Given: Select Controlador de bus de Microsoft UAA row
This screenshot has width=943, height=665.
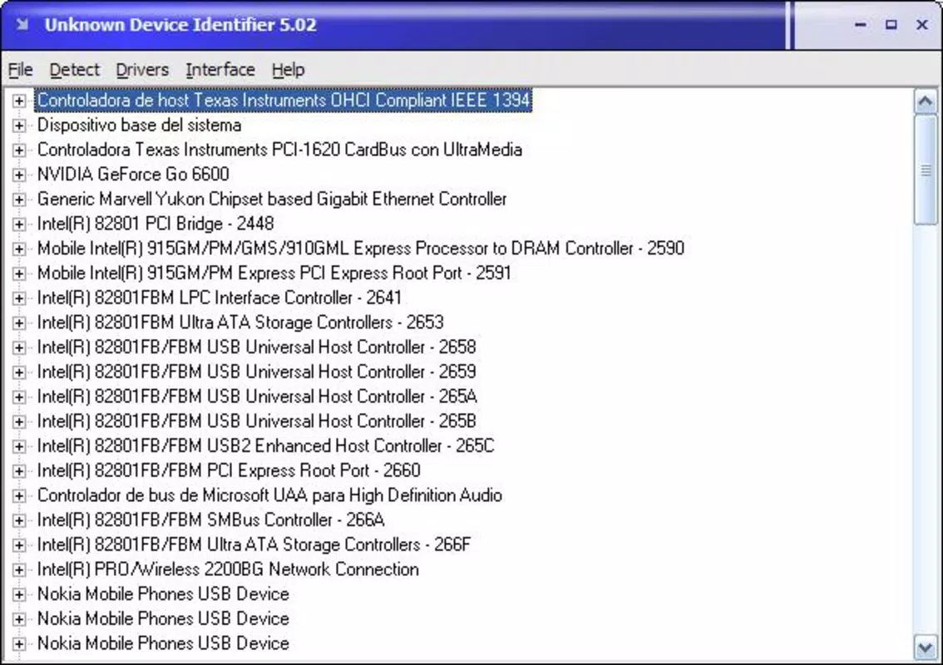Looking at the screenshot, I should coord(269,495).
